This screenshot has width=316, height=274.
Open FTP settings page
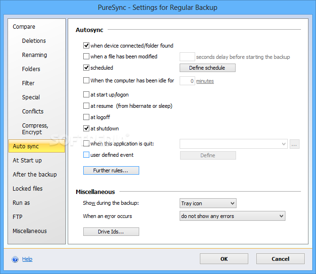(17, 217)
